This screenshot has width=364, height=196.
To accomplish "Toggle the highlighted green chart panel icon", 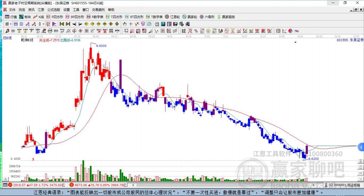I will 149,24.
